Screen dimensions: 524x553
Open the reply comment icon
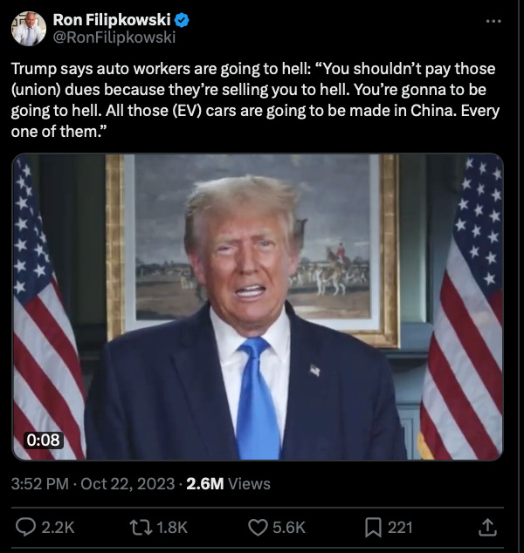pos(26,527)
